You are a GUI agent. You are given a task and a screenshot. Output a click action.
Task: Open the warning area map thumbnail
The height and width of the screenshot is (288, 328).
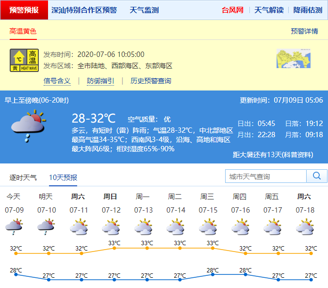point(293,59)
